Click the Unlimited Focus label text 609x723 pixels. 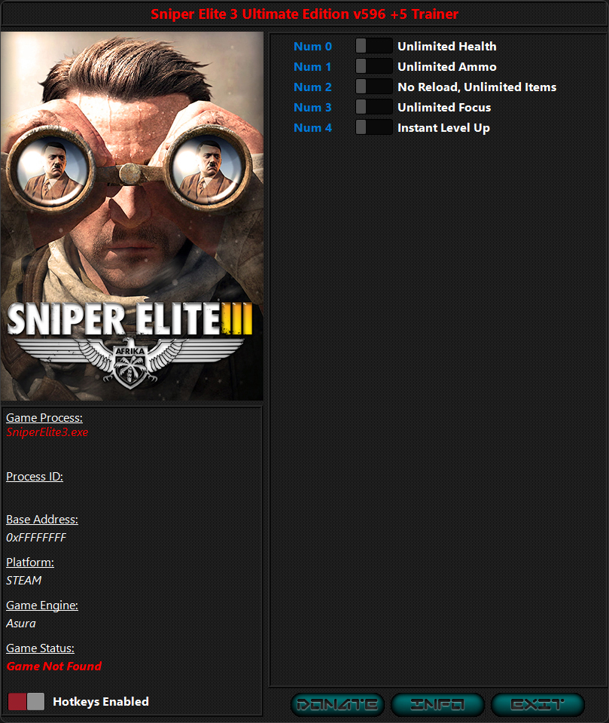click(x=444, y=107)
